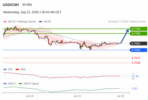The height and width of the screenshot is (100, 148).
Task: Click the MACD blue legend marker
Action: [x=5, y=84]
